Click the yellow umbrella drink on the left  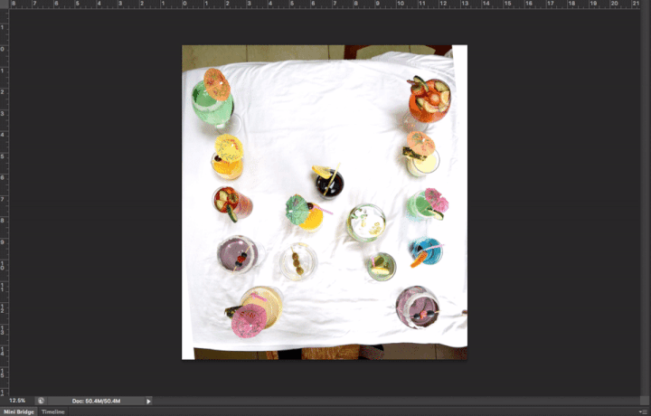[228, 154]
